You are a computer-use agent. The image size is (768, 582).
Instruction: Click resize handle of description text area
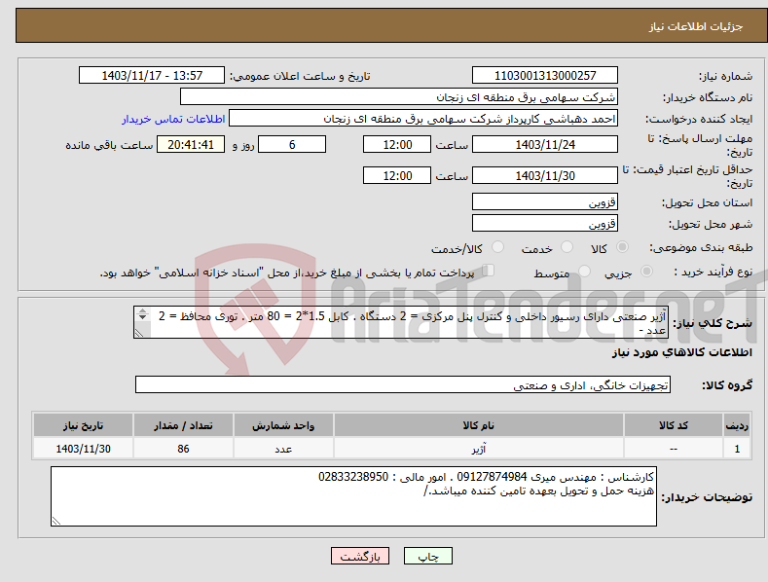click(x=138, y=334)
